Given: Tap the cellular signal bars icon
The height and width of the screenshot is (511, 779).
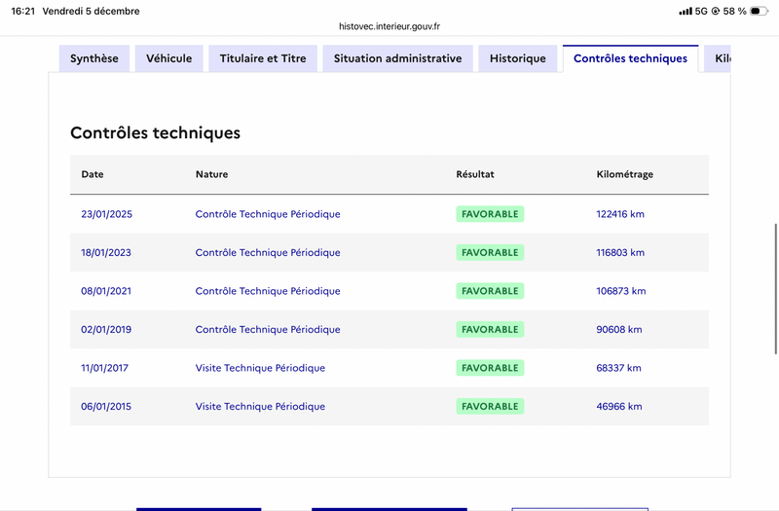Looking at the screenshot, I should pyautogui.click(x=685, y=12).
